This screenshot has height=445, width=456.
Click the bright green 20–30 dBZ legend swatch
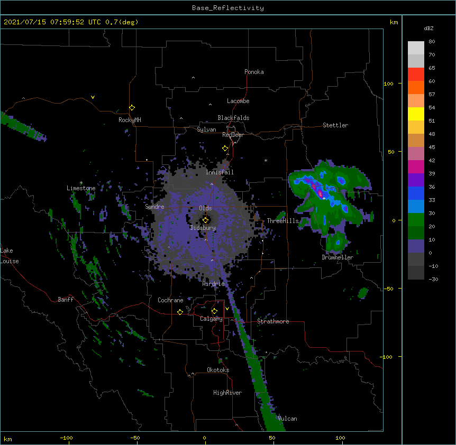[416, 220]
